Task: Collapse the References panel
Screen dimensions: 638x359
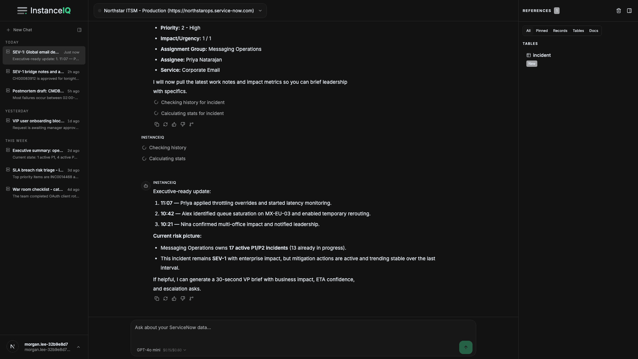Action: 629,11
